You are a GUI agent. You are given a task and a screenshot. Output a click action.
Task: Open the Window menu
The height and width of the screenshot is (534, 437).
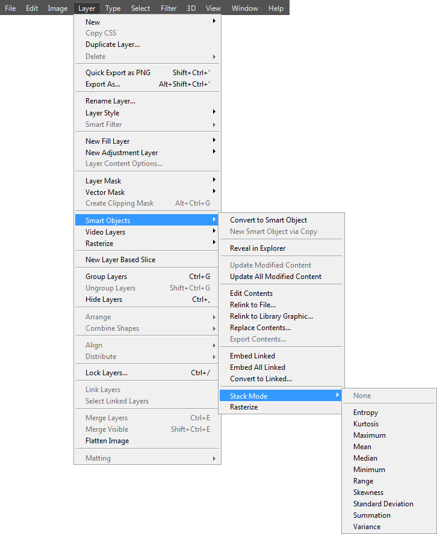click(244, 8)
